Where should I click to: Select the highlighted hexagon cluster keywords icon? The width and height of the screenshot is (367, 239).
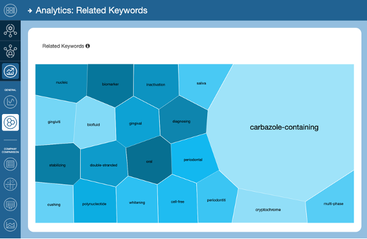pos(10,123)
